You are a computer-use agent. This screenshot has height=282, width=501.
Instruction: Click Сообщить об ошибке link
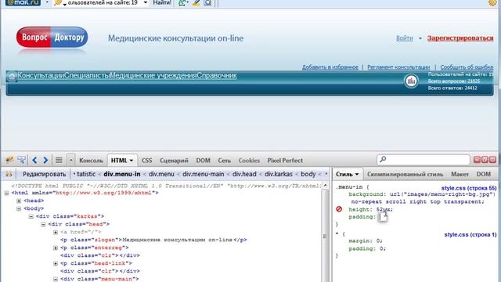point(467,67)
